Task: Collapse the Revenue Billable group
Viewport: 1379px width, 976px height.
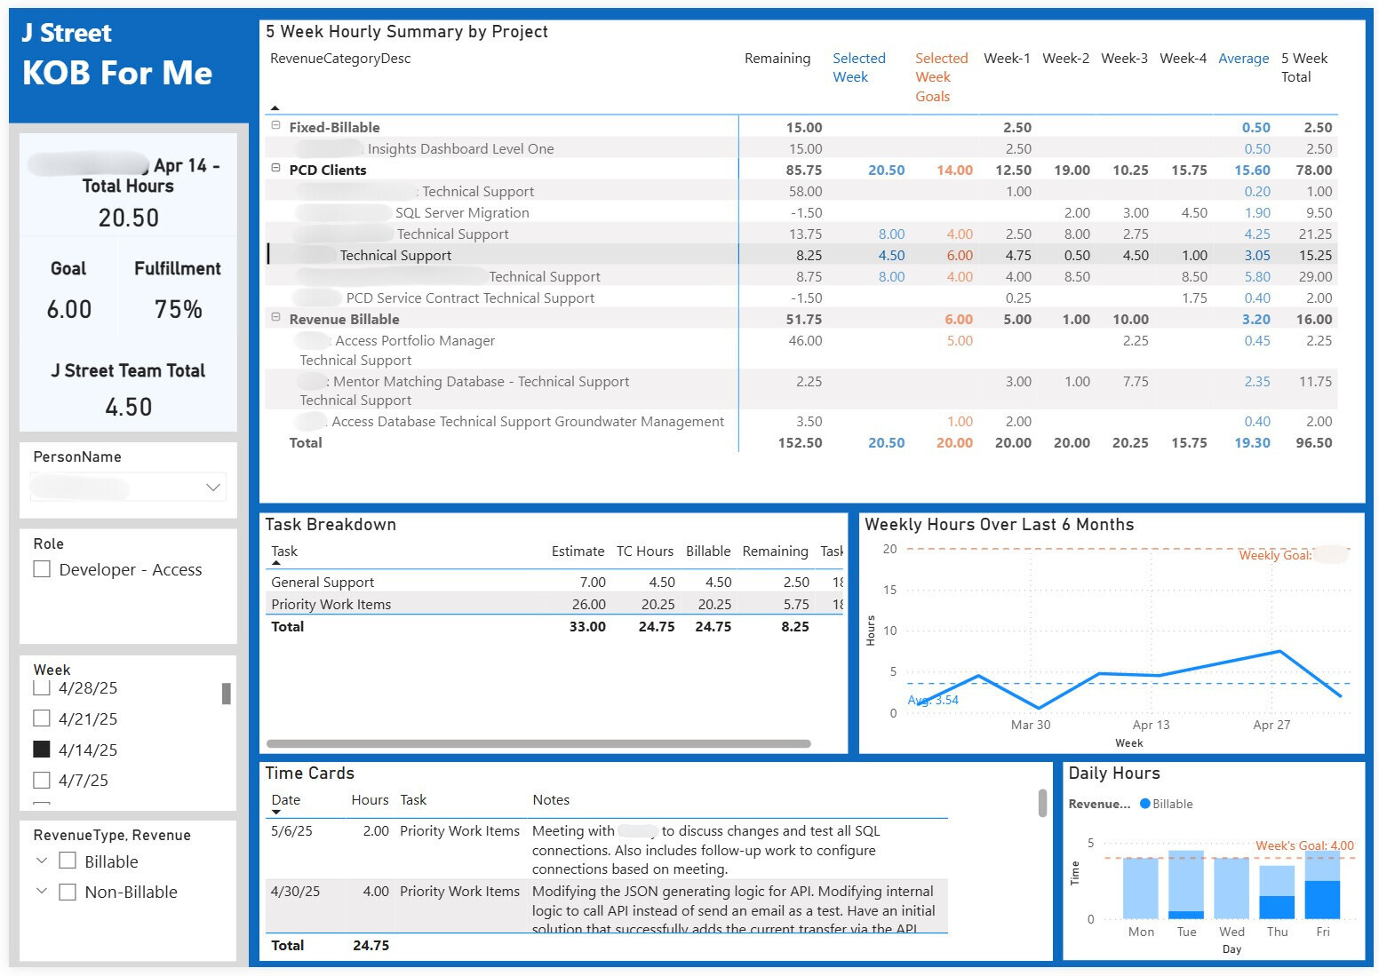Action: [x=275, y=318]
